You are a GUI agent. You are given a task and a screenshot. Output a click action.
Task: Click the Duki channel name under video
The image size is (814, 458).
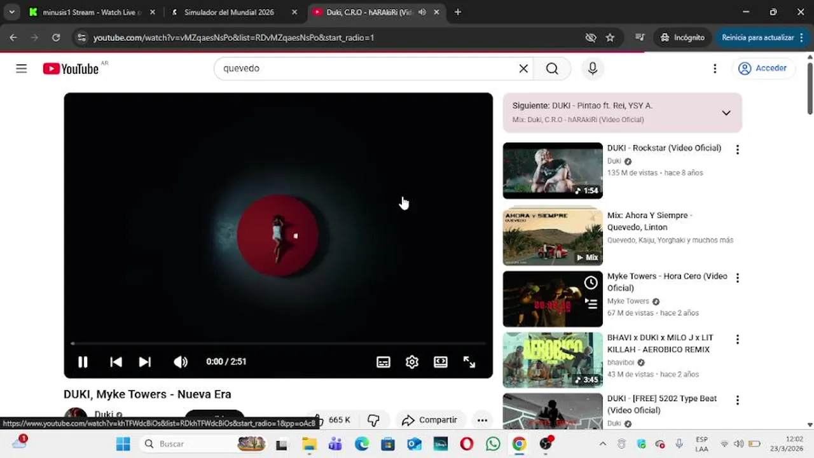(104, 415)
